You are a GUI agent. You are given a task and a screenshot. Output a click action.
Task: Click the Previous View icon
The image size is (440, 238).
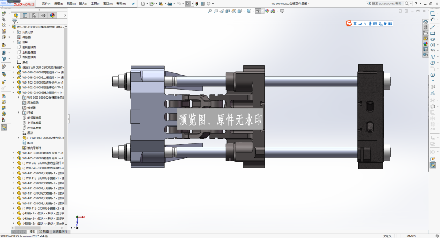(x=222, y=11)
